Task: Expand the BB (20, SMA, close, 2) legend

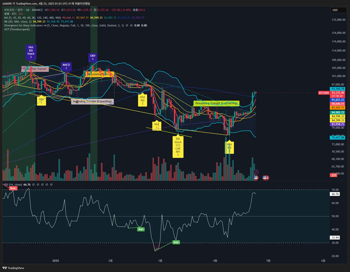Action: tap(18, 22)
